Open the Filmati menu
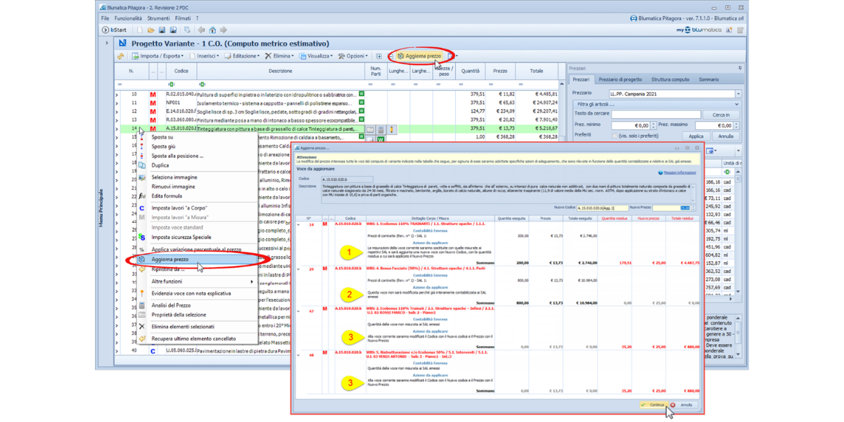Image resolution: width=844 pixels, height=422 pixels. pyautogui.click(x=182, y=18)
